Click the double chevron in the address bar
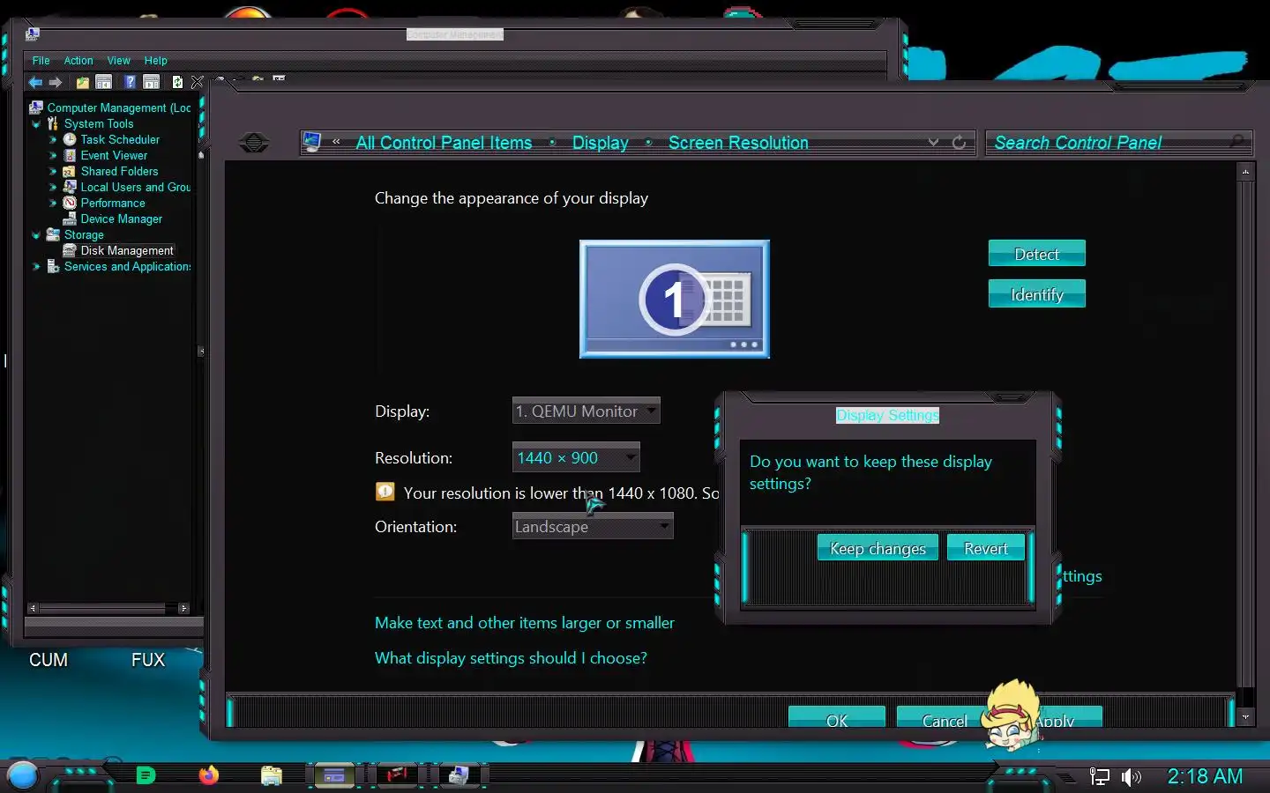The image size is (1270, 793). 336,142
